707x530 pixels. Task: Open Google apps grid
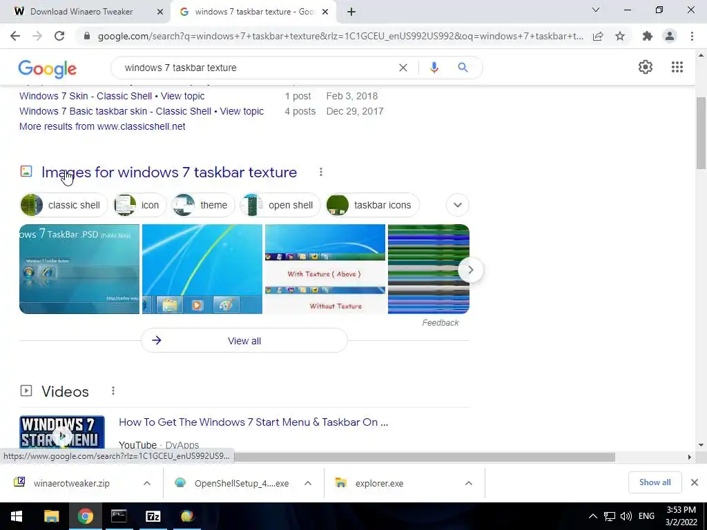point(677,67)
